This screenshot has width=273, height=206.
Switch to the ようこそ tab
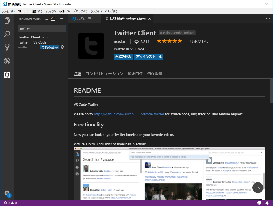[x=85, y=19]
